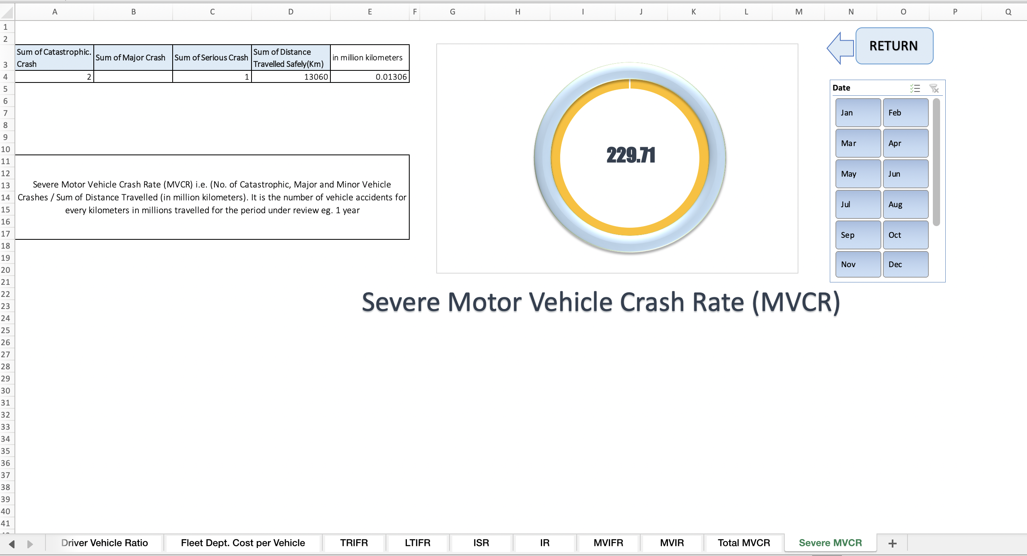The width and height of the screenshot is (1027, 556).
Task: Add a new sheet with plus button
Action: point(893,544)
